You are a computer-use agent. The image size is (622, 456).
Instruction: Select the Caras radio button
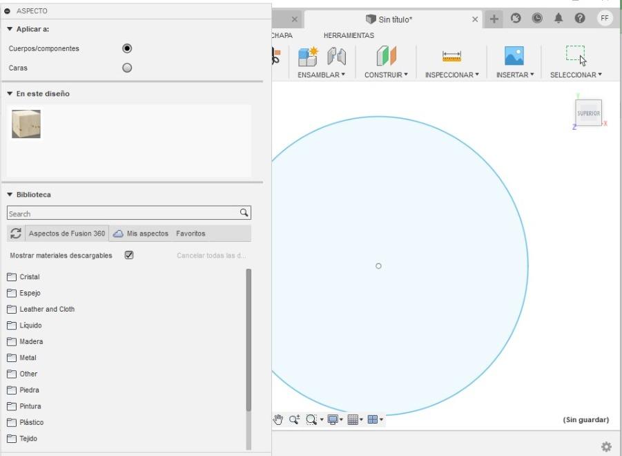point(127,68)
